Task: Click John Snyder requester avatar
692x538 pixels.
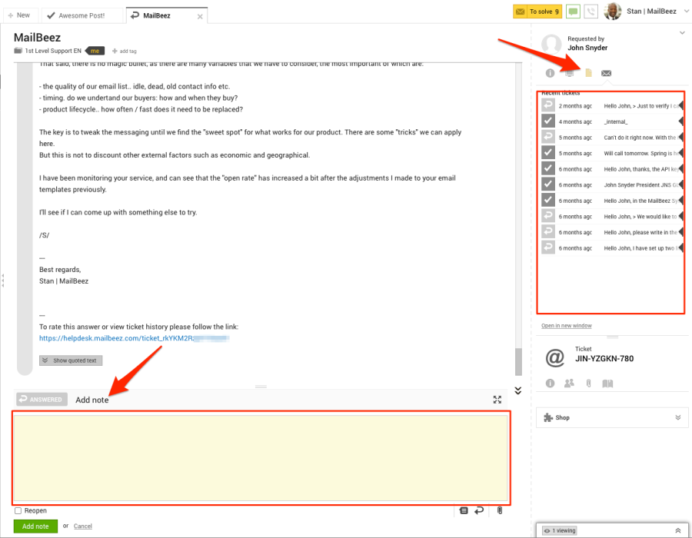Action: (551, 44)
